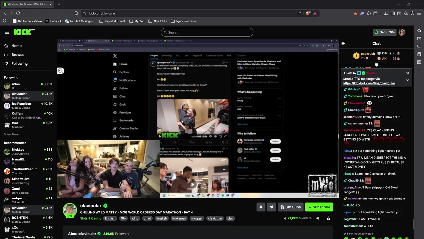The height and width of the screenshot is (239, 424).
Task: Open a new browser tab
Action: click(59, 4)
